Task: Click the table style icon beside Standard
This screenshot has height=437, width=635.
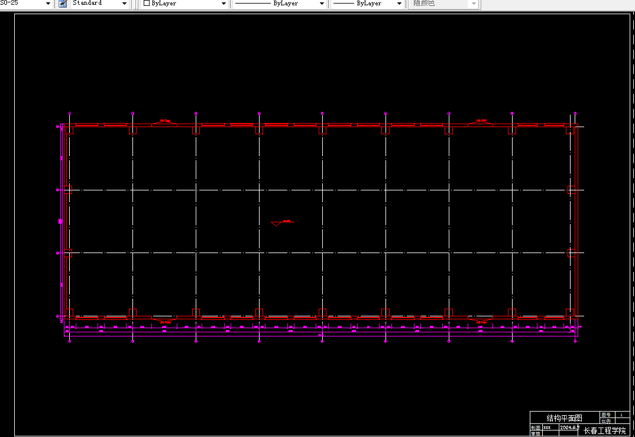Action: coord(62,4)
